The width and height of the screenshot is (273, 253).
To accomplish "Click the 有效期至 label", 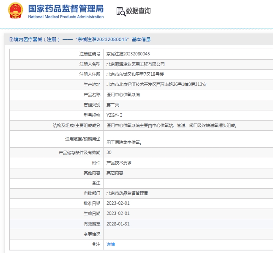I will tap(92, 224).
